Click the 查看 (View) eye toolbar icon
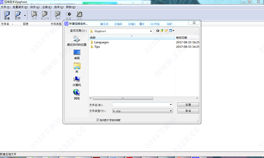Screen dimensions: 264x158 [69, 15]
